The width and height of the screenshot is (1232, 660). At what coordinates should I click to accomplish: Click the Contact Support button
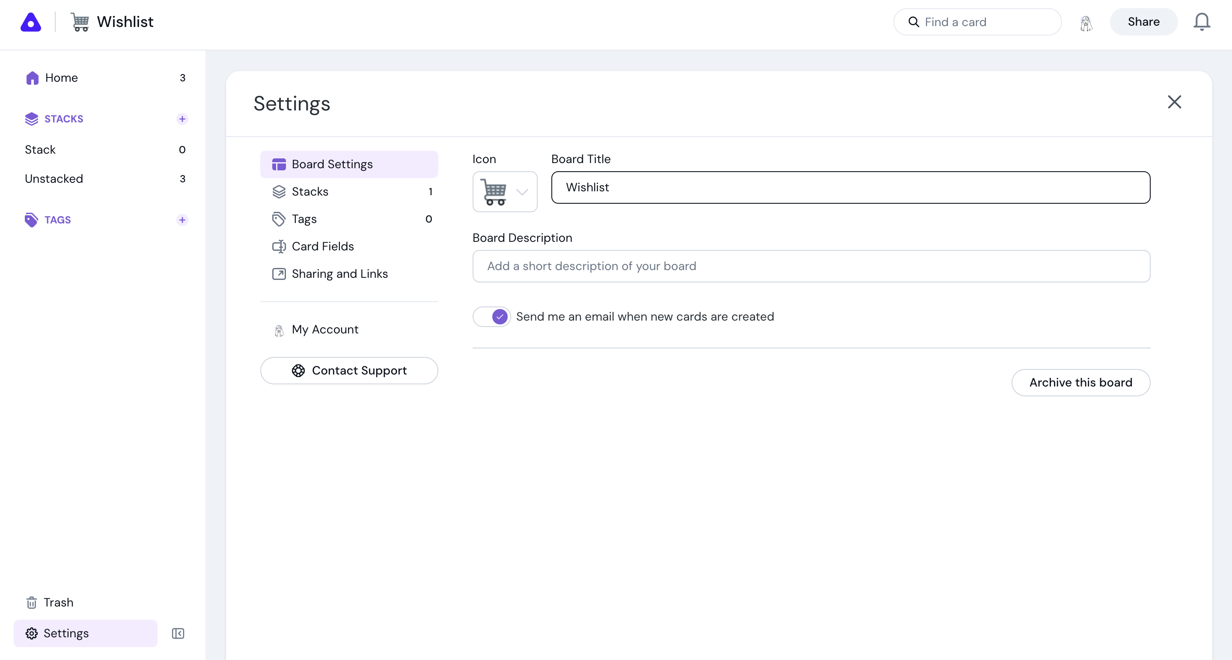(x=349, y=371)
